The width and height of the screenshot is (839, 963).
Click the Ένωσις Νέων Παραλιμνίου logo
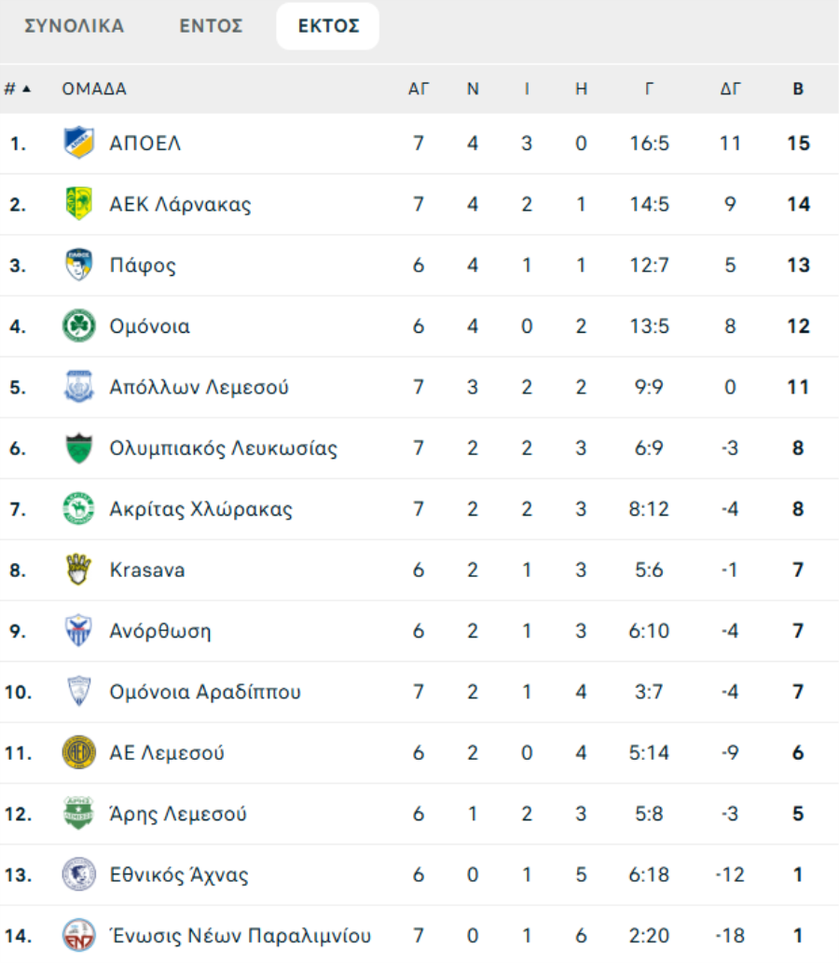click(78, 935)
